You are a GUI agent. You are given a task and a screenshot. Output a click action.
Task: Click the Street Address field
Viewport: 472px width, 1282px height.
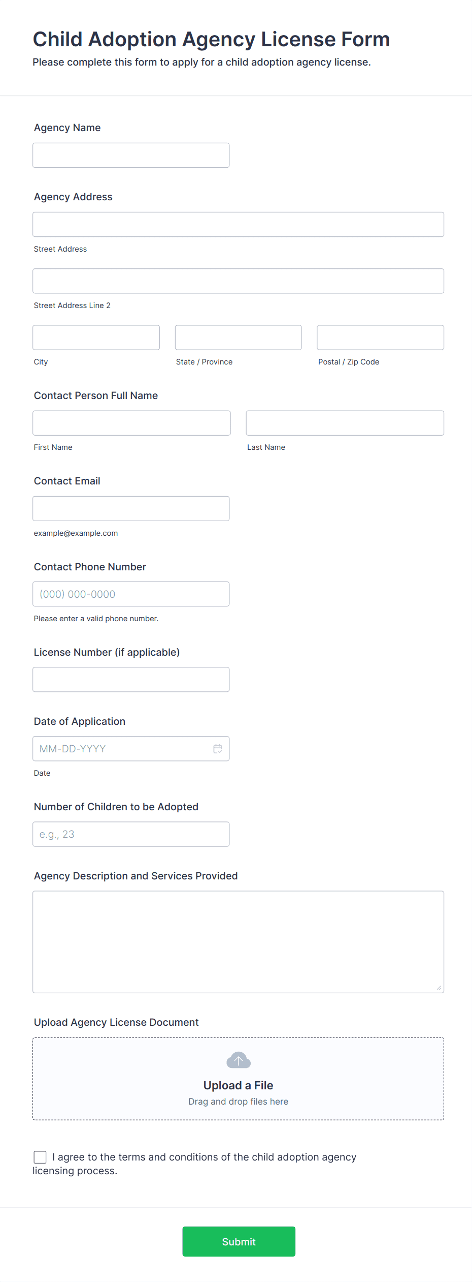click(x=238, y=224)
